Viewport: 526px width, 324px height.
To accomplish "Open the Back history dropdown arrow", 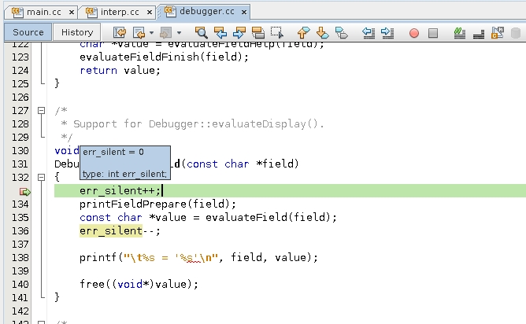I will point(151,33).
